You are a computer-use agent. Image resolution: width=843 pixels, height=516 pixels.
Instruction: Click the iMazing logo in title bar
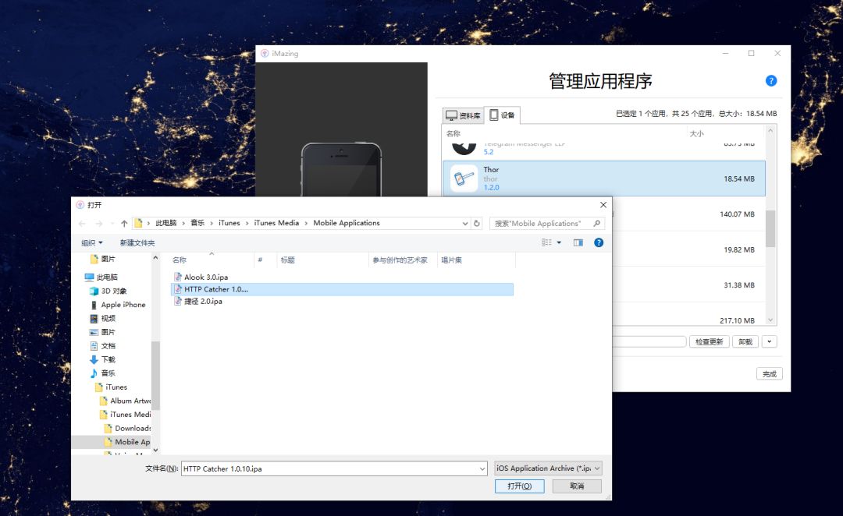pos(265,53)
